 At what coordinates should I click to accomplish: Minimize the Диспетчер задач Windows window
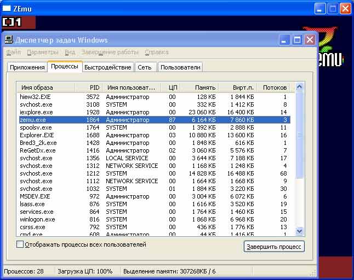285,40
